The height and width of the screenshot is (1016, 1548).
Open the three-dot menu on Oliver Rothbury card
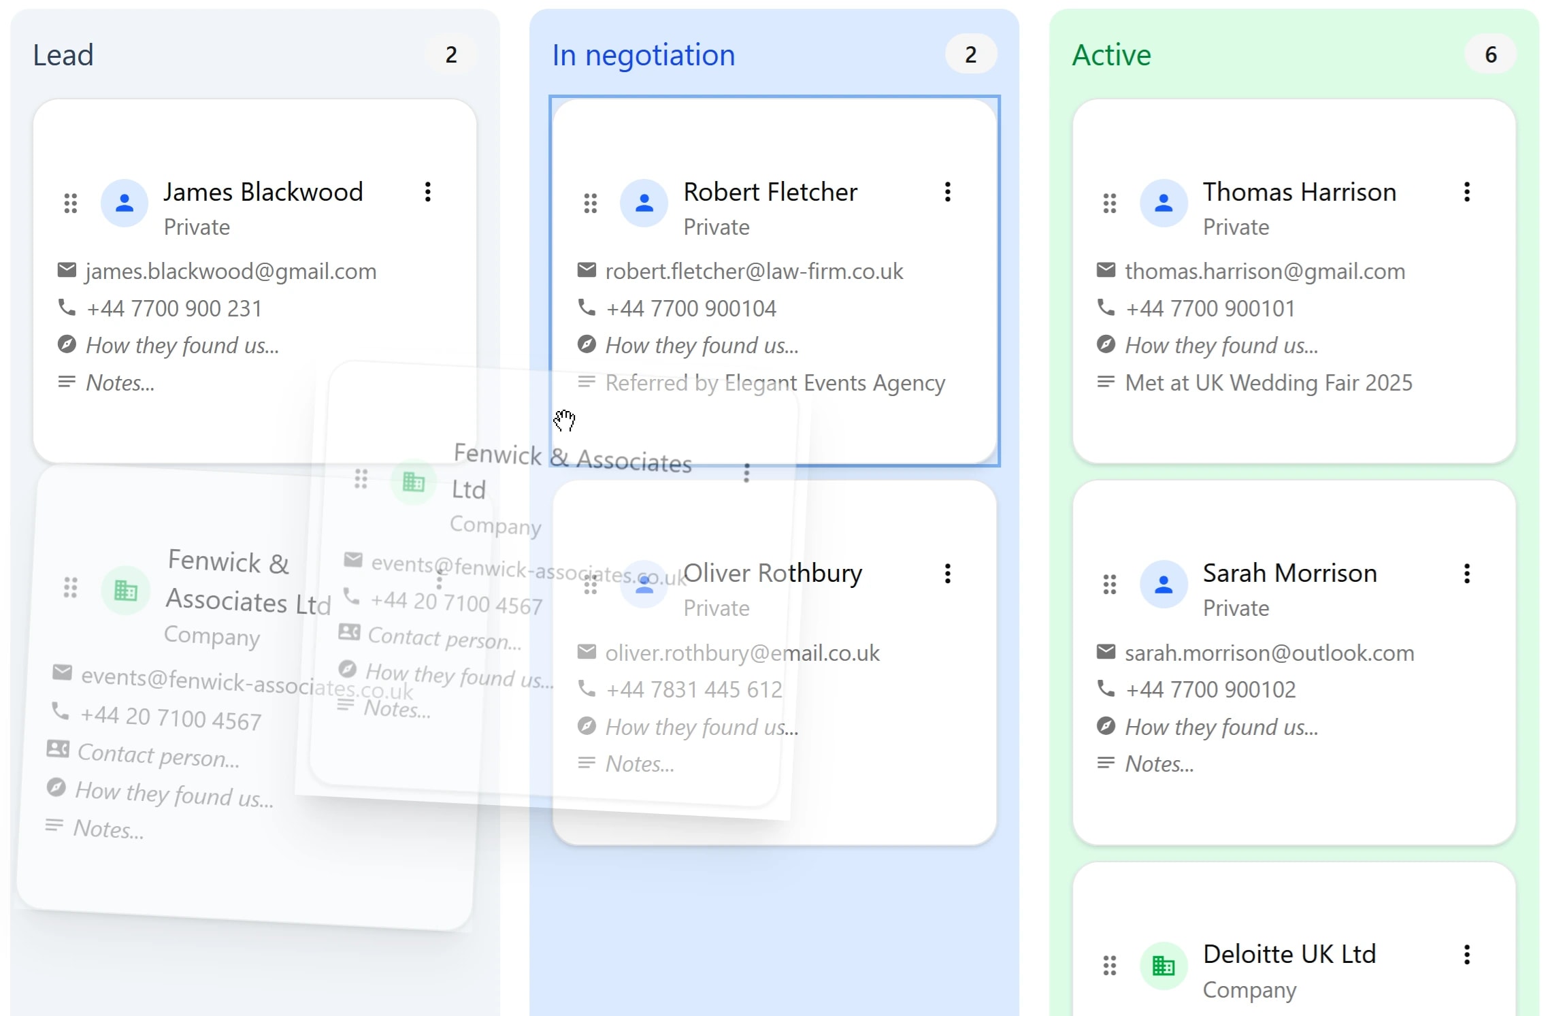click(x=947, y=574)
